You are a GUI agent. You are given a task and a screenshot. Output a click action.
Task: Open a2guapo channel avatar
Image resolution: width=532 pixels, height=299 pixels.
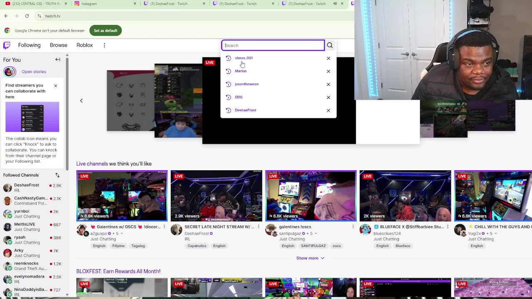point(82,230)
